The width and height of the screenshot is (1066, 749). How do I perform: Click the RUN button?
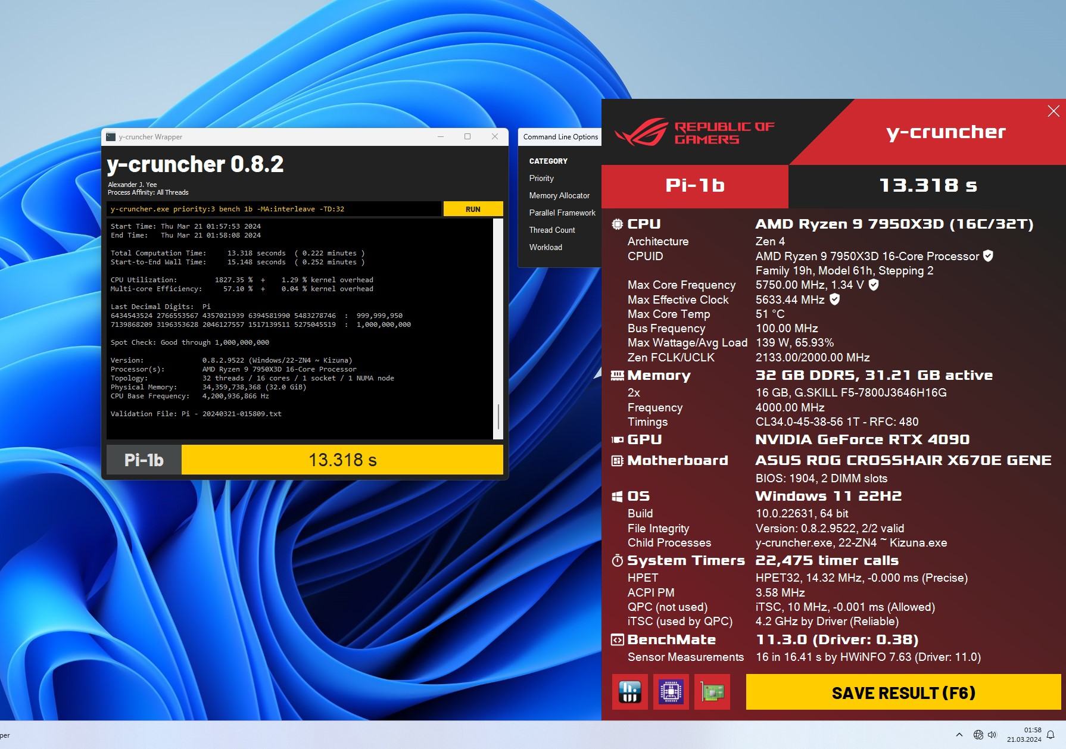(x=473, y=209)
